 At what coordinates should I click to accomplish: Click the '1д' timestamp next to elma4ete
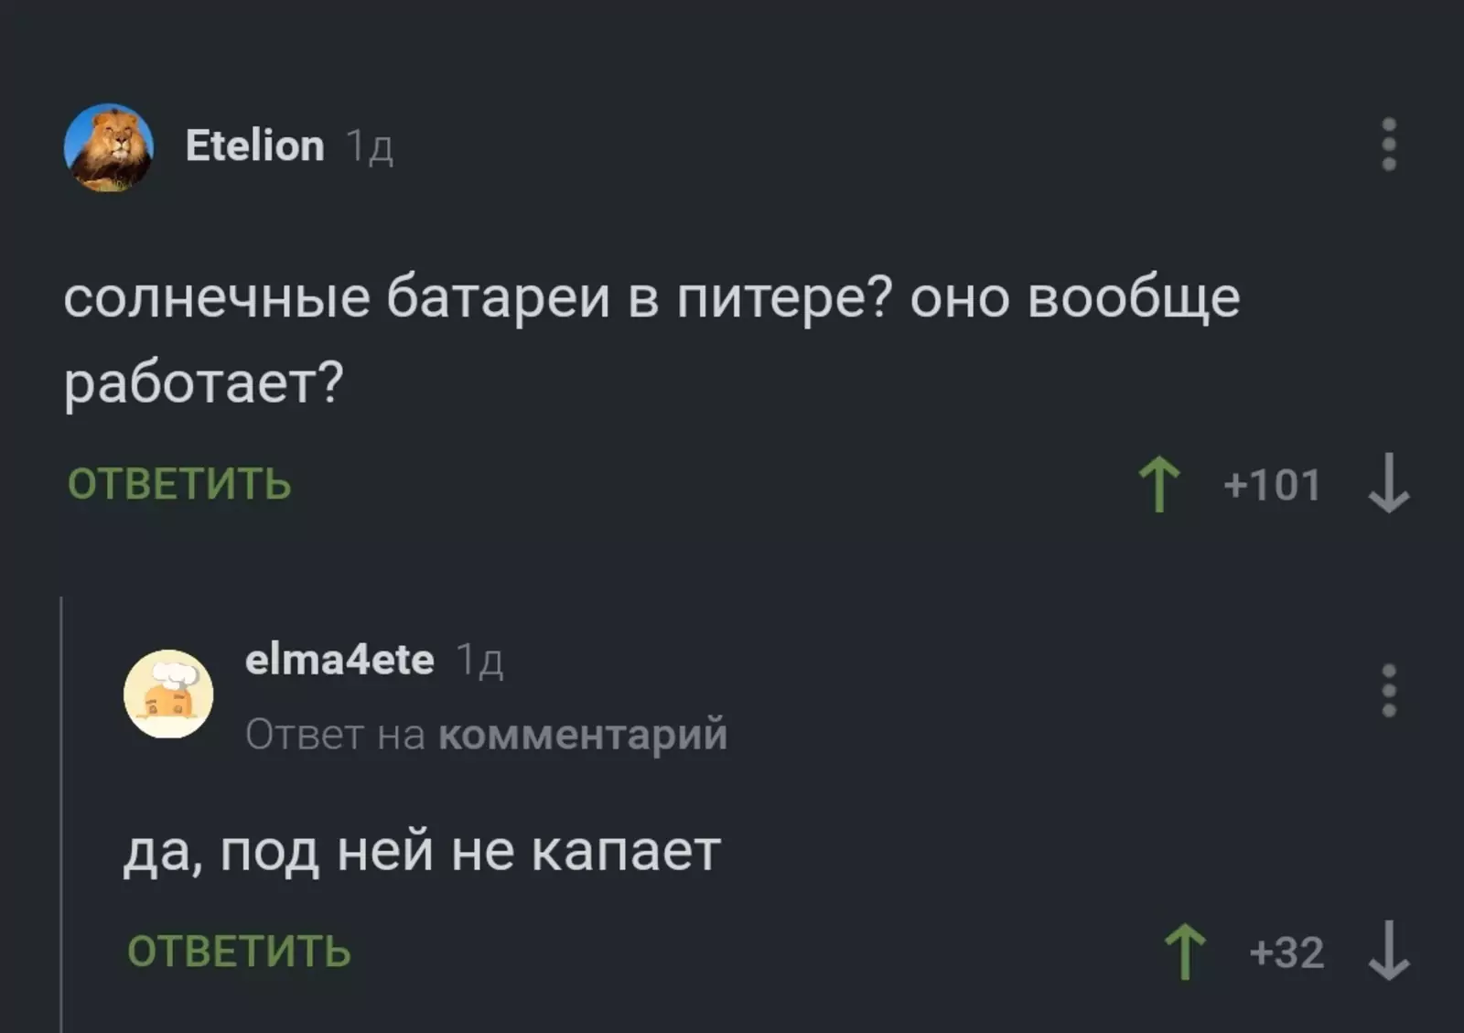(479, 661)
